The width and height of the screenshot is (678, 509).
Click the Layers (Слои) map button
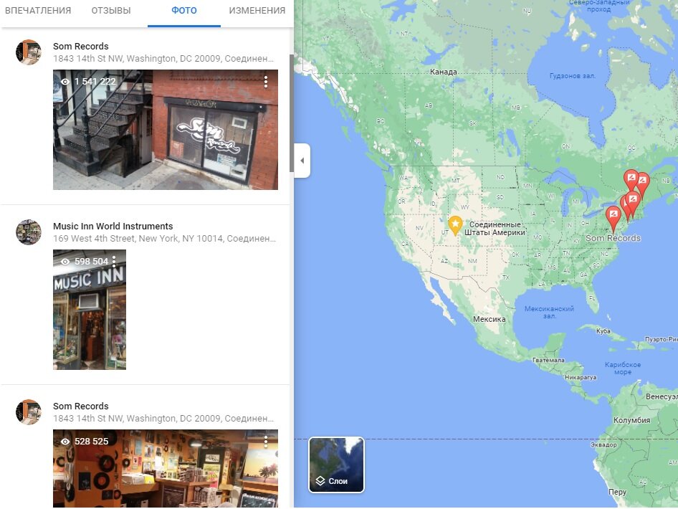tap(336, 465)
